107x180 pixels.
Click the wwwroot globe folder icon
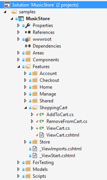pyautogui.click(x=28, y=39)
